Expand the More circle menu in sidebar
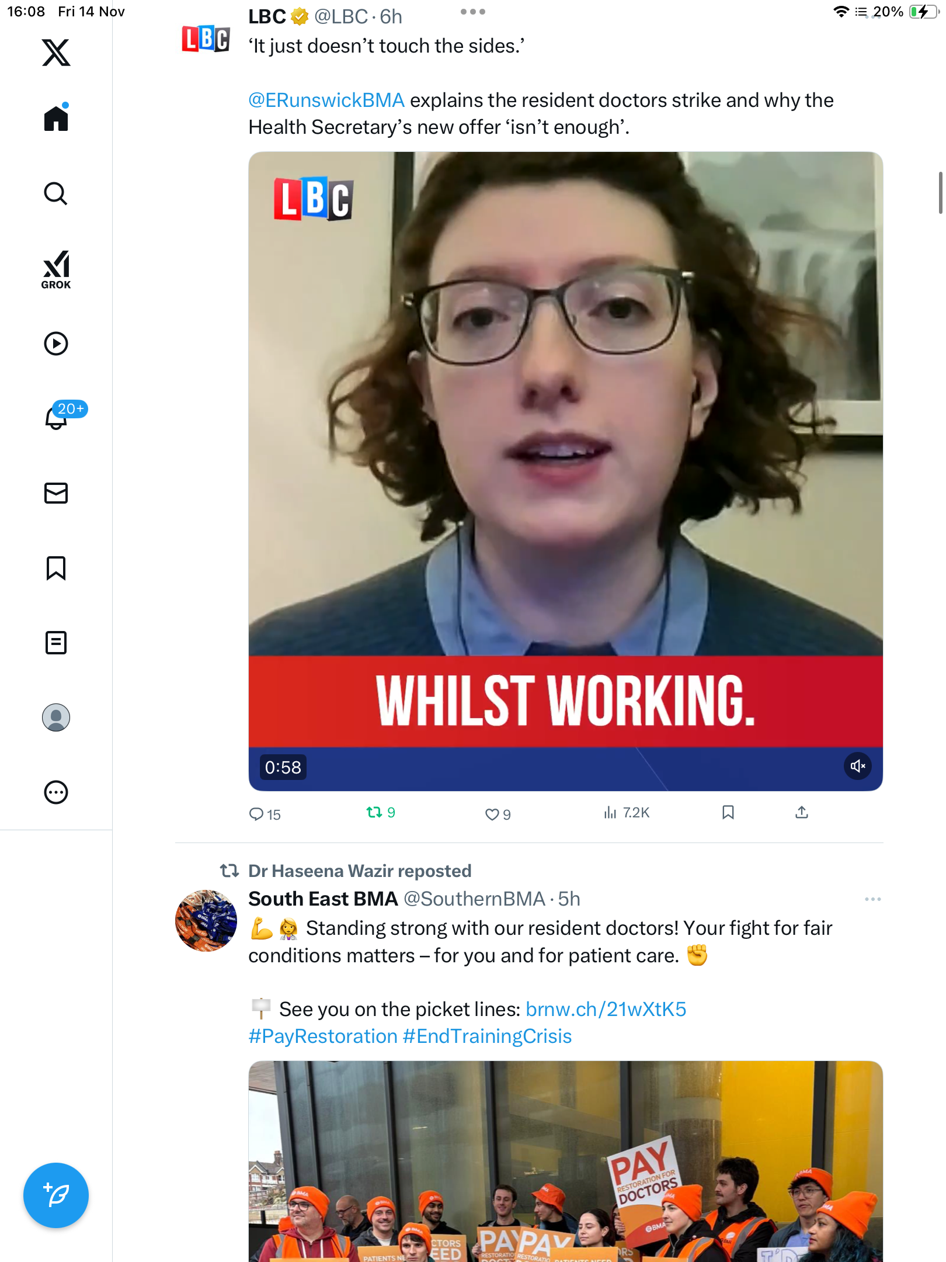The image size is (946, 1262). pyautogui.click(x=56, y=792)
